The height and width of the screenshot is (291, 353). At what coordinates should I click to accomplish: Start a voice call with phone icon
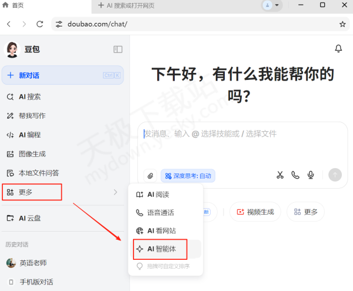(295, 175)
